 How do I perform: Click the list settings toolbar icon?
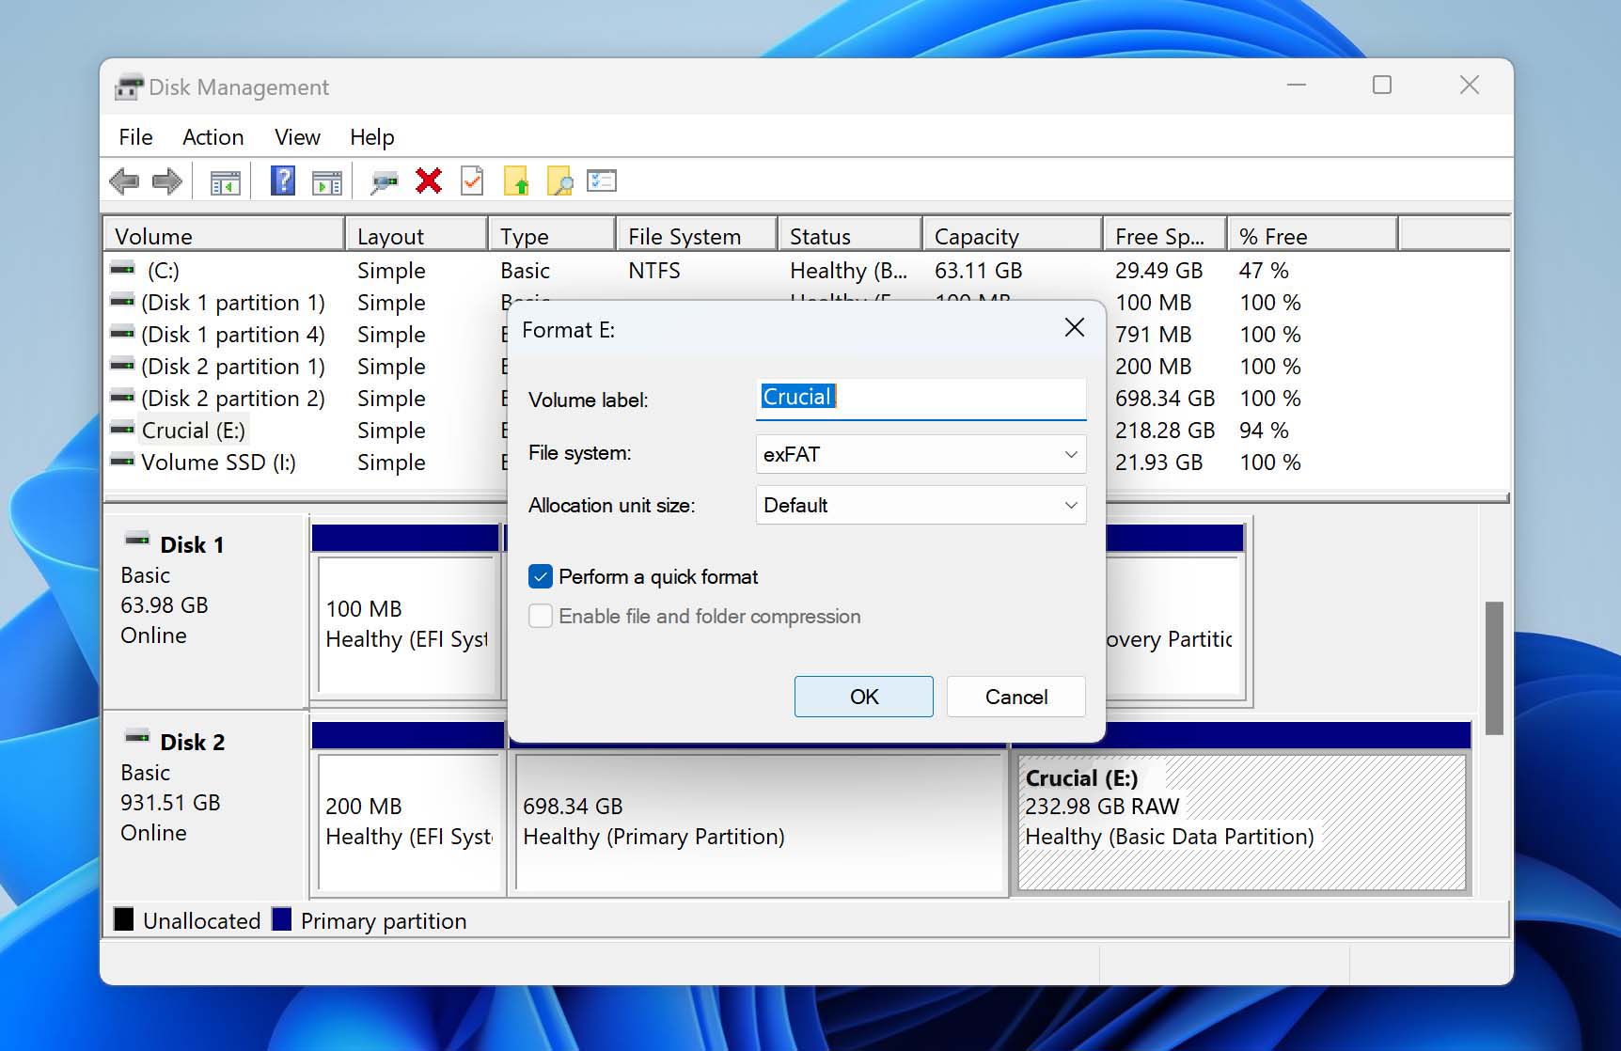point(602,180)
